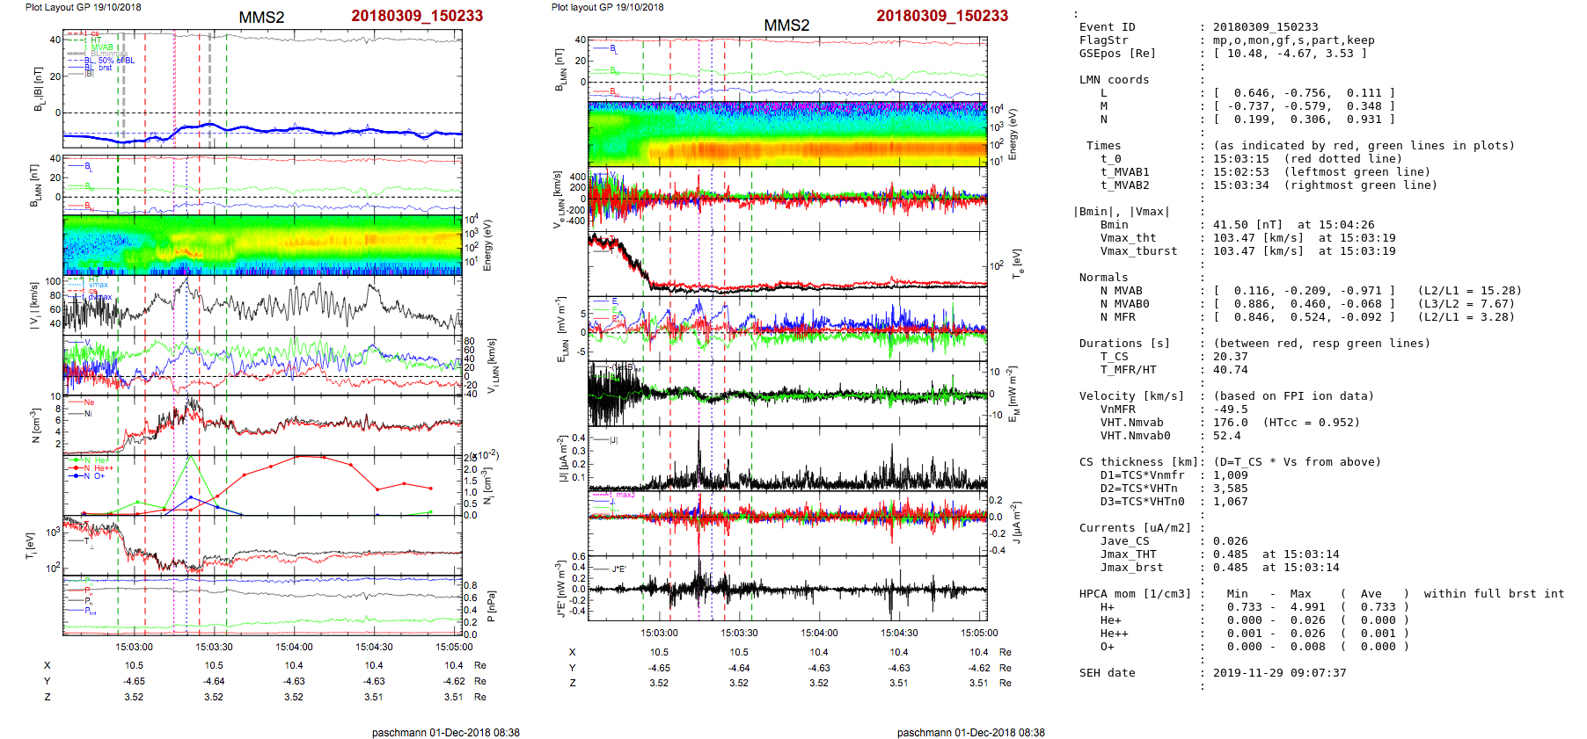Click the MMS2 title above the right plot

[786, 25]
